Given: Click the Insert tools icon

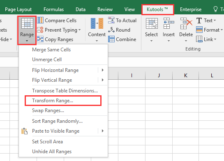Looking at the screenshot, I should pyautogui.click(x=169, y=23).
